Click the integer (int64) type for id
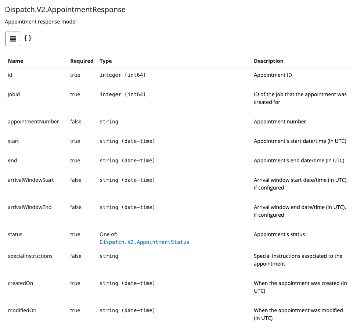The height and width of the screenshot is (335, 357). coord(123,75)
